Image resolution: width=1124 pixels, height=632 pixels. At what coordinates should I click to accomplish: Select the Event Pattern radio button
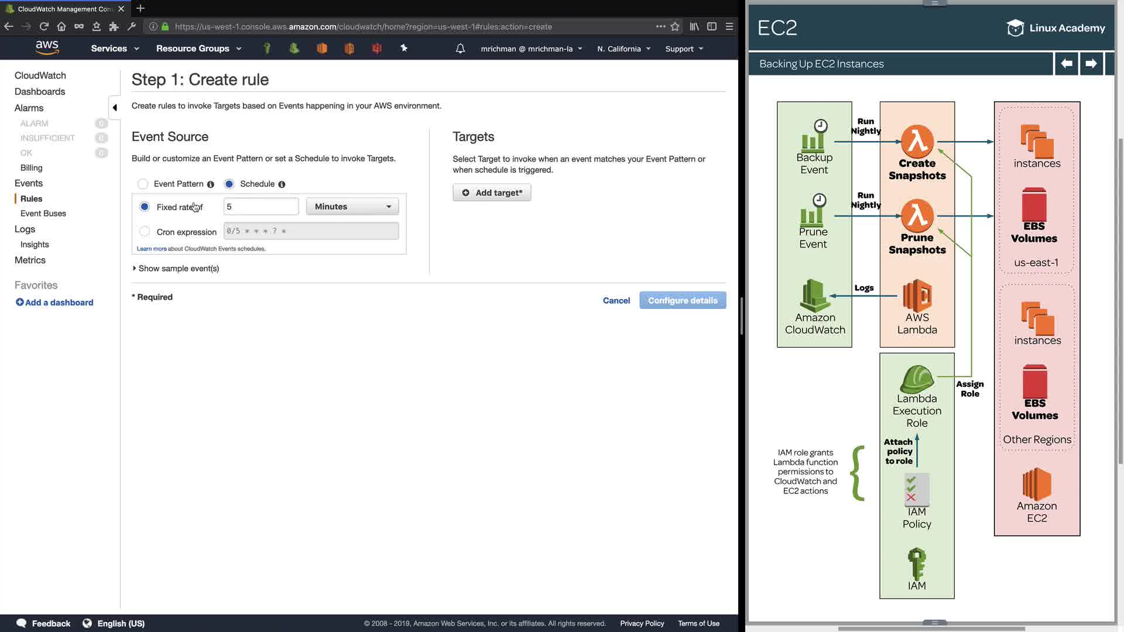click(x=143, y=184)
